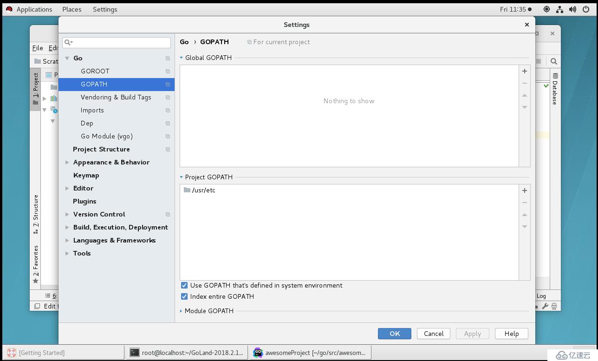The height and width of the screenshot is (361, 598).
Task: Open the top bar Settings menu
Action: click(x=105, y=9)
